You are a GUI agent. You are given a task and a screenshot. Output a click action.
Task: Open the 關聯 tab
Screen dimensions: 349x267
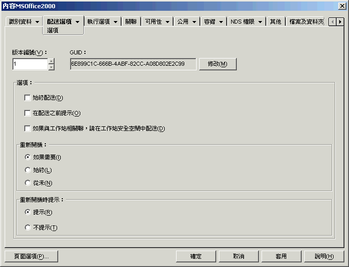tap(131, 22)
